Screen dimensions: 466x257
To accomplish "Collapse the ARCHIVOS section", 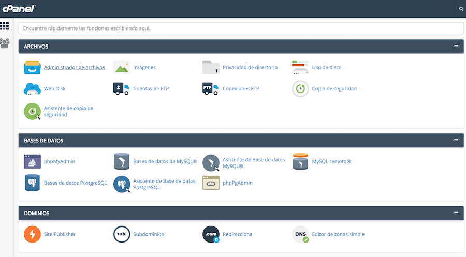I will [x=456, y=46].
